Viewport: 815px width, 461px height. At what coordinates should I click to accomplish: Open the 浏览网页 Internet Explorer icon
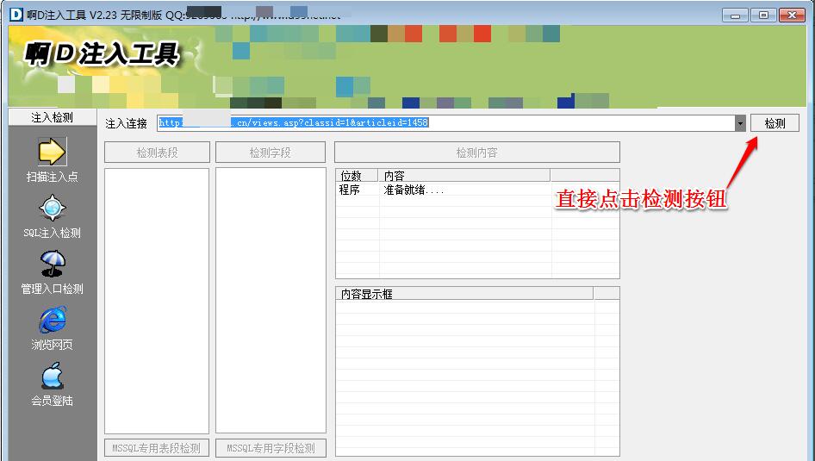click(53, 320)
